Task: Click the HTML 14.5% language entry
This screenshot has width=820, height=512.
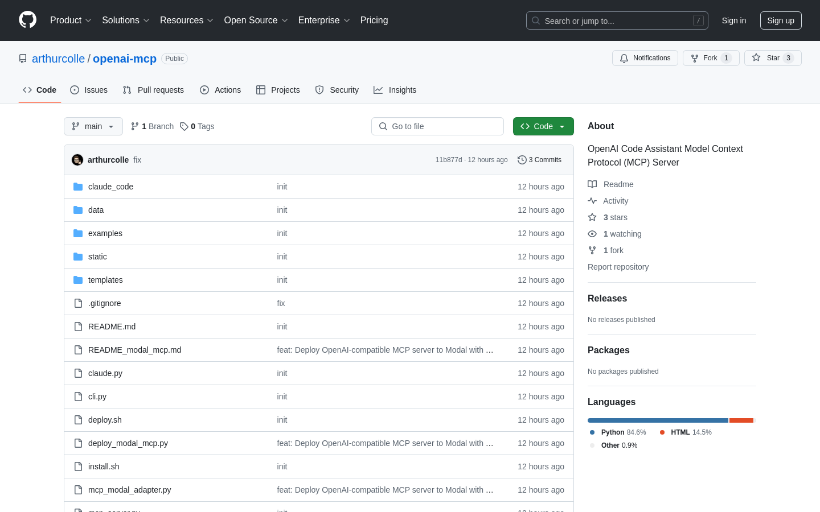Action: coord(686,432)
